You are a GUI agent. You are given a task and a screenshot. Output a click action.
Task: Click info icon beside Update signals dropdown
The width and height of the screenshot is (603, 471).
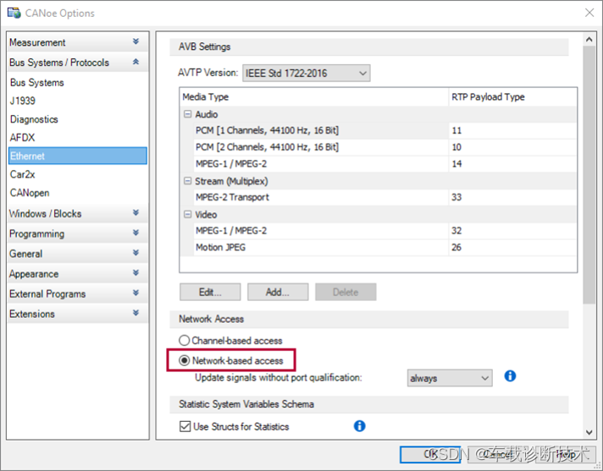[510, 375]
